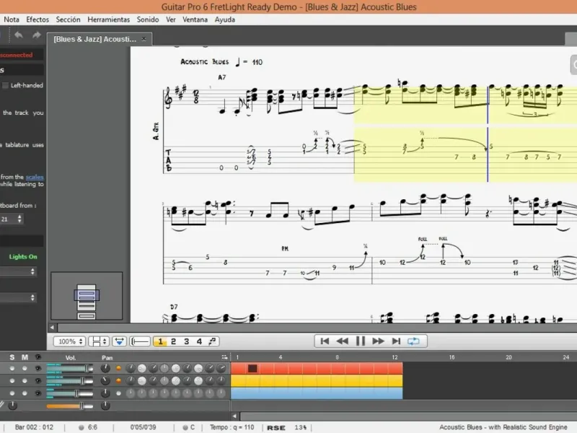577x433 pixels.
Task: Select voice 2 button
Action: (x=173, y=341)
